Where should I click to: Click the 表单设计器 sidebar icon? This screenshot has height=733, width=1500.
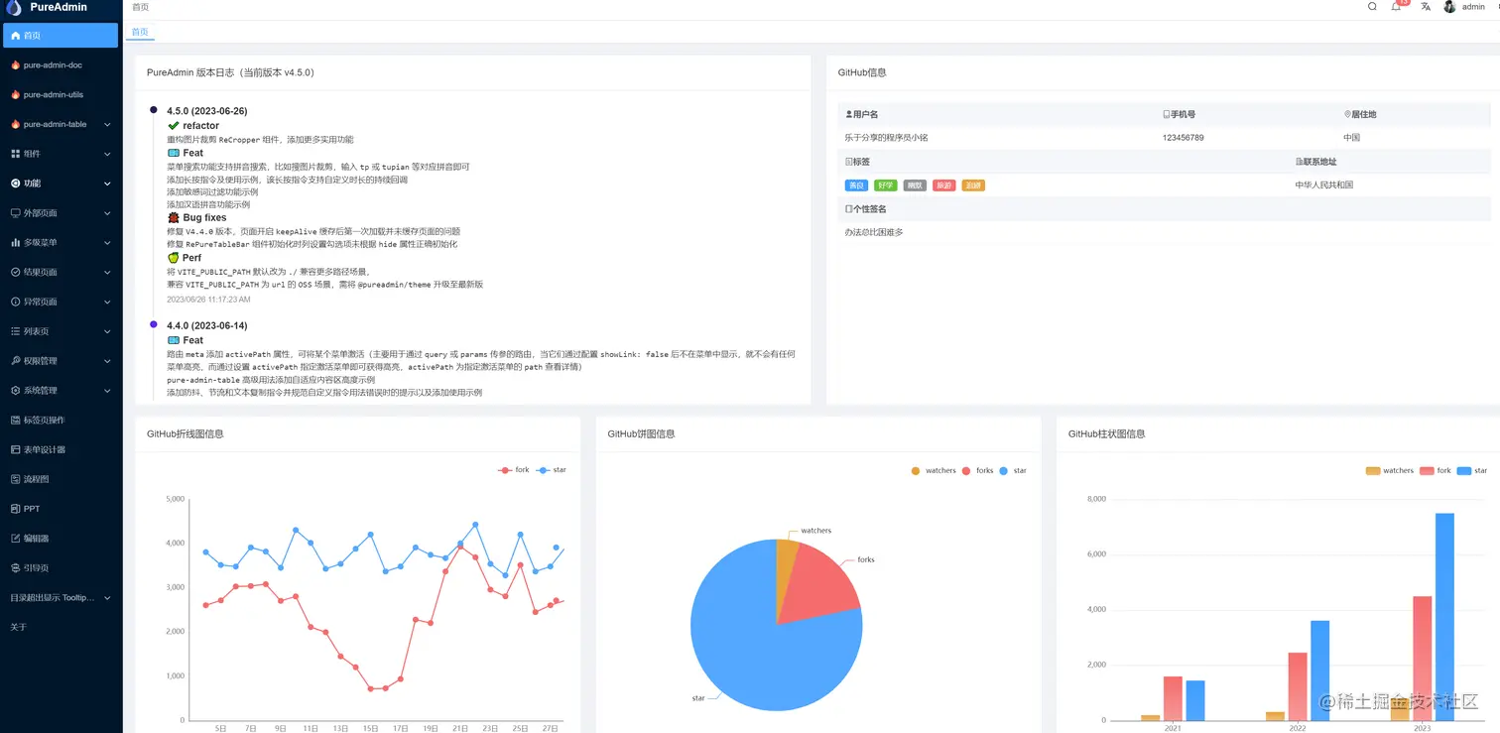pos(15,449)
